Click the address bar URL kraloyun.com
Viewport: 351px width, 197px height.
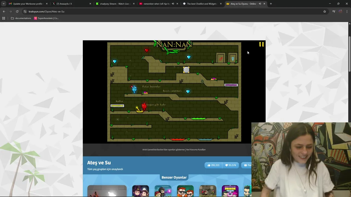click(46, 11)
